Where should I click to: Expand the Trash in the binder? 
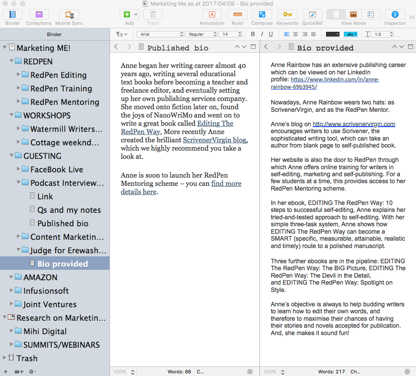(x=4, y=357)
